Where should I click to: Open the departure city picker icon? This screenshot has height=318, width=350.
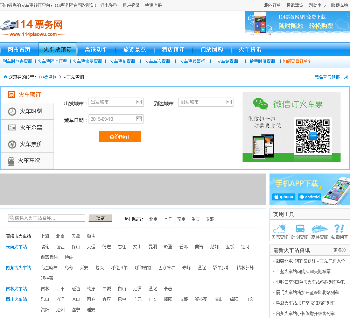(x=139, y=102)
